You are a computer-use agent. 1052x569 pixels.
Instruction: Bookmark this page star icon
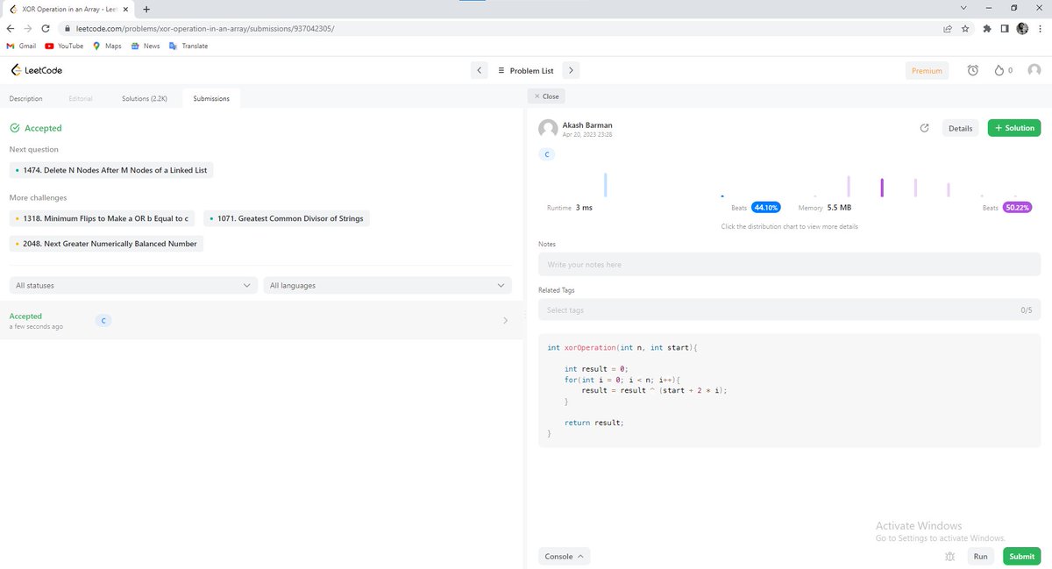[x=965, y=28]
